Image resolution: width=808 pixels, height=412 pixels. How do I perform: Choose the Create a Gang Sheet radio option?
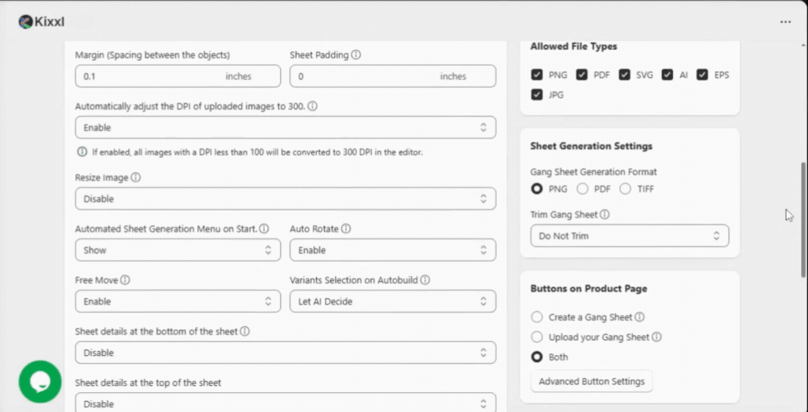[x=537, y=317]
